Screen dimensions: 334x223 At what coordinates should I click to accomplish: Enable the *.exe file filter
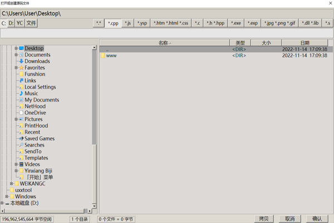236,23
